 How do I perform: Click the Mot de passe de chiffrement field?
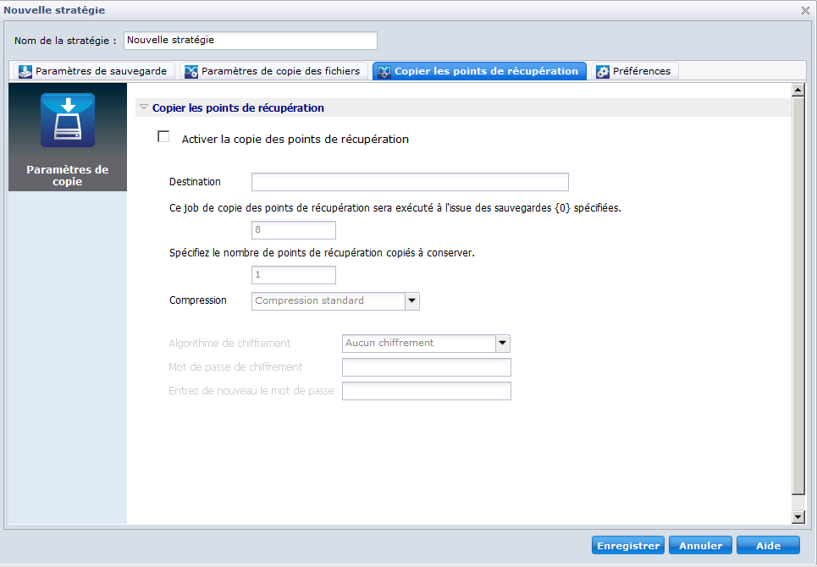(426, 367)
